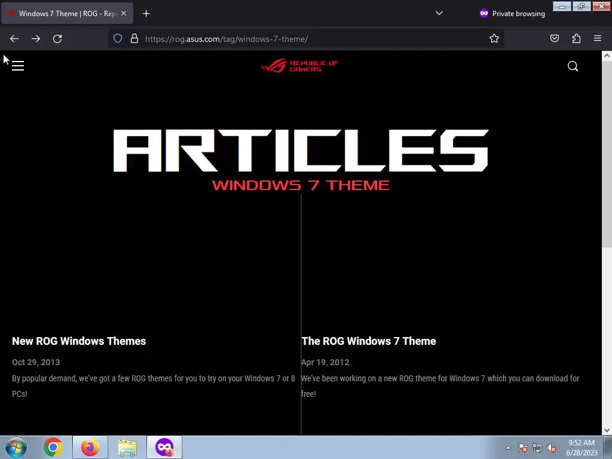This screenshot has height=459, width=612.
Task: Click the 'We've been working on' article excerpt
Action: click(x=440, y=386)
